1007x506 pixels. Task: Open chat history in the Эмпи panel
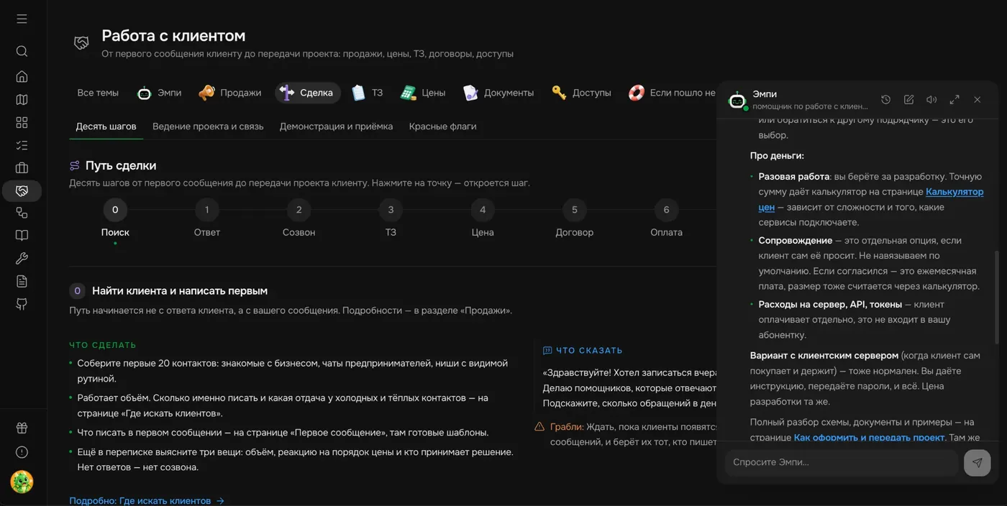886,100
